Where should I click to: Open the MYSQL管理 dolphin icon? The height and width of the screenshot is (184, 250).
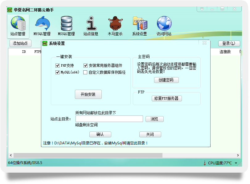[42, 26]
